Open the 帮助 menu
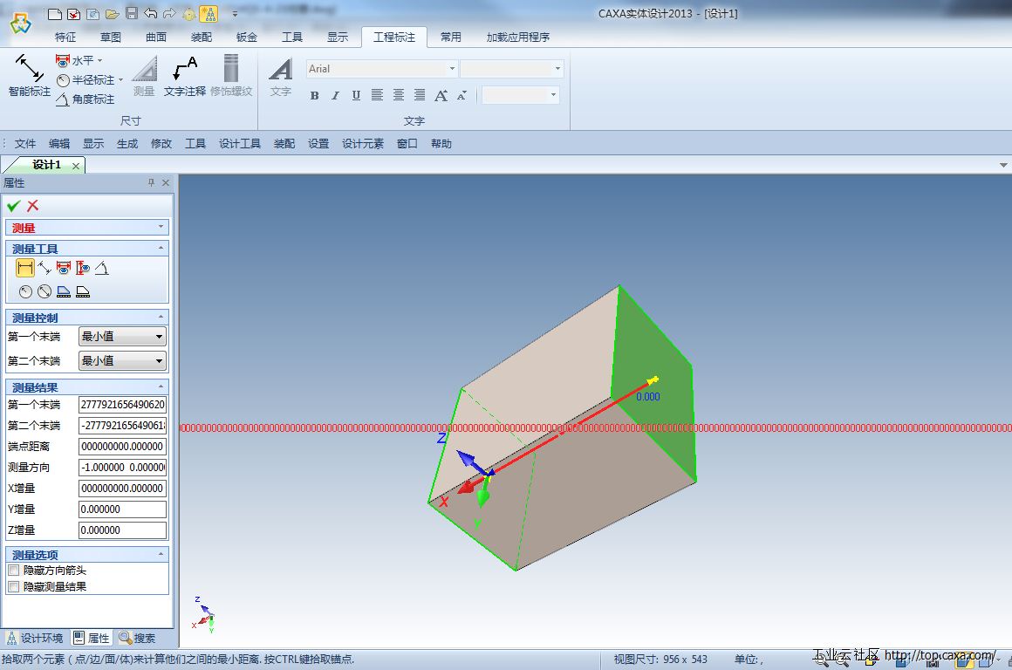 pos(441,144)
